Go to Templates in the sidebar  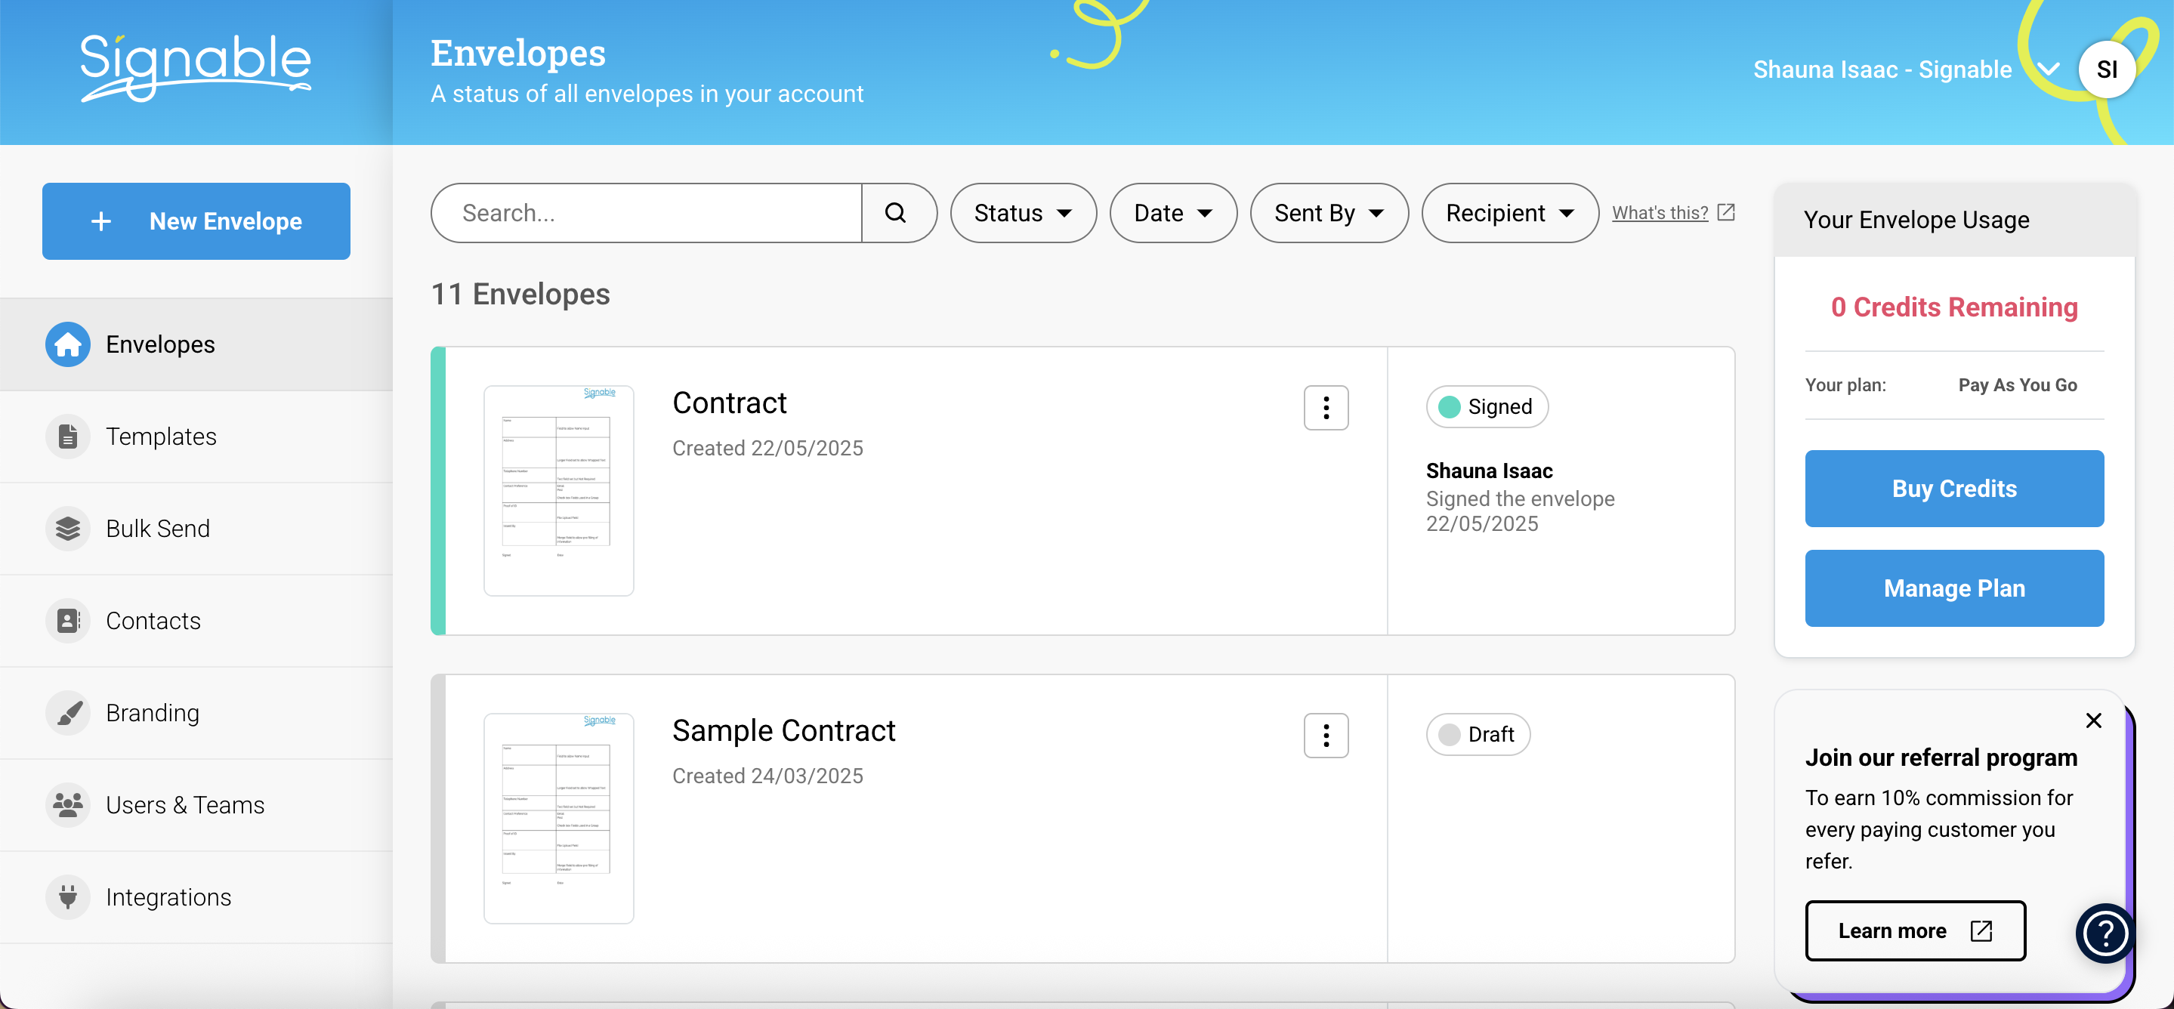point(160,437)
